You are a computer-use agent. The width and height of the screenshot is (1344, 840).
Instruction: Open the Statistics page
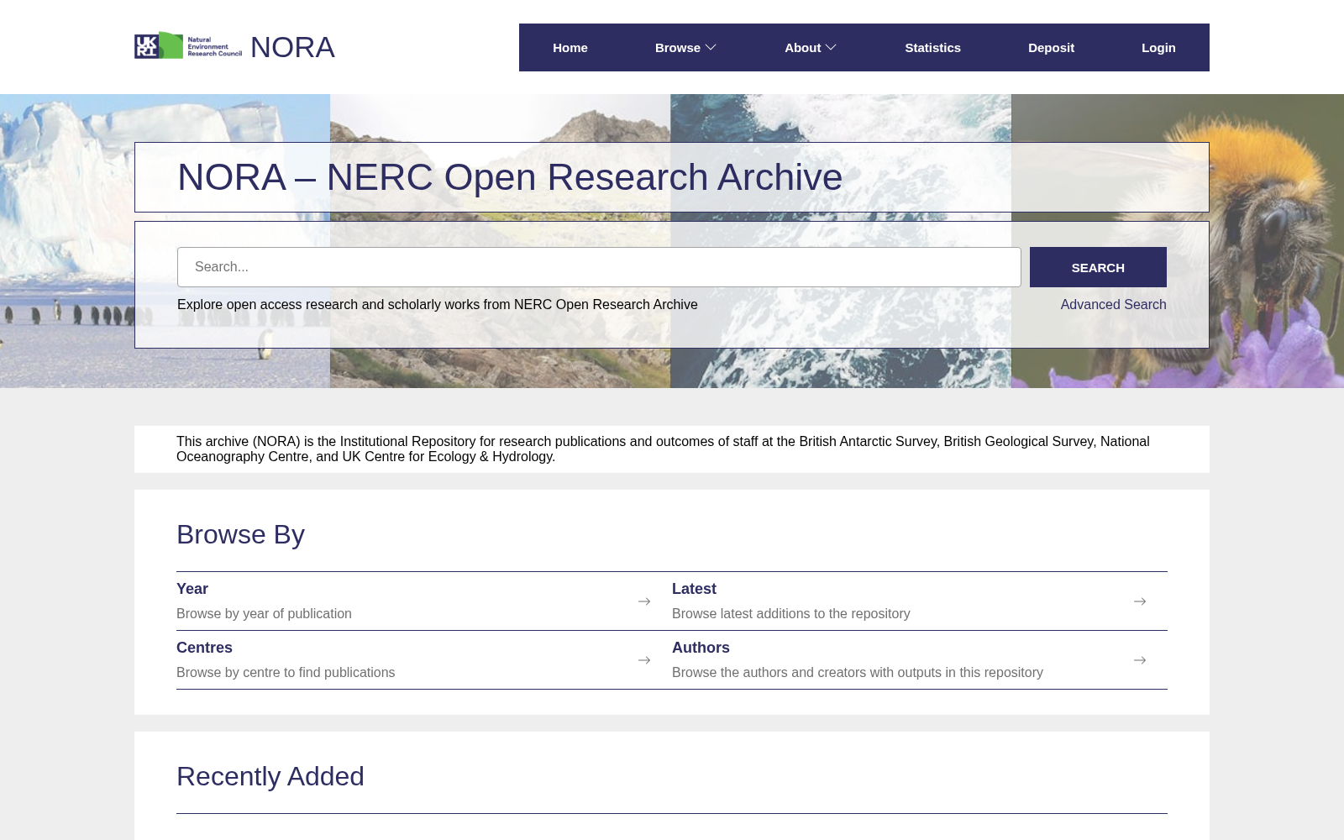pos(932,48)
